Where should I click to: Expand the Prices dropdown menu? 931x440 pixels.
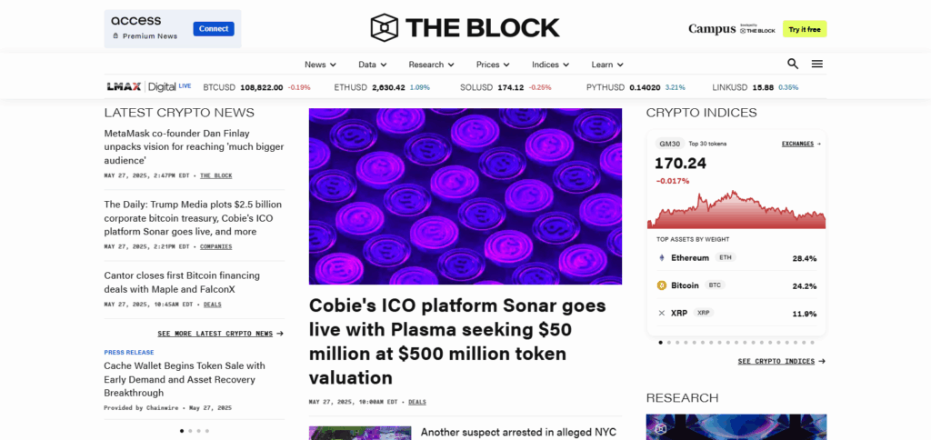click(x=493, y=65)
